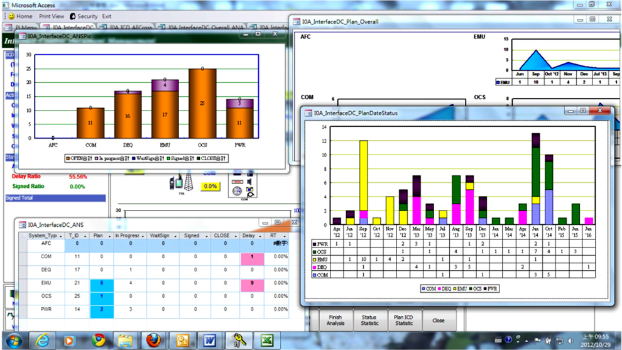The width and height of the screenshot is (622, 350).
Task: Click the form icon of I0A_InterfaceDC_ANSPic window
Action: point(23,36)
